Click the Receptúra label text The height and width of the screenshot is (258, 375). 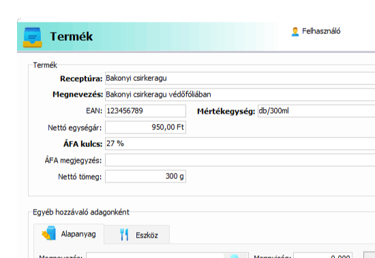pyautogui.click(x=81, y=78)
